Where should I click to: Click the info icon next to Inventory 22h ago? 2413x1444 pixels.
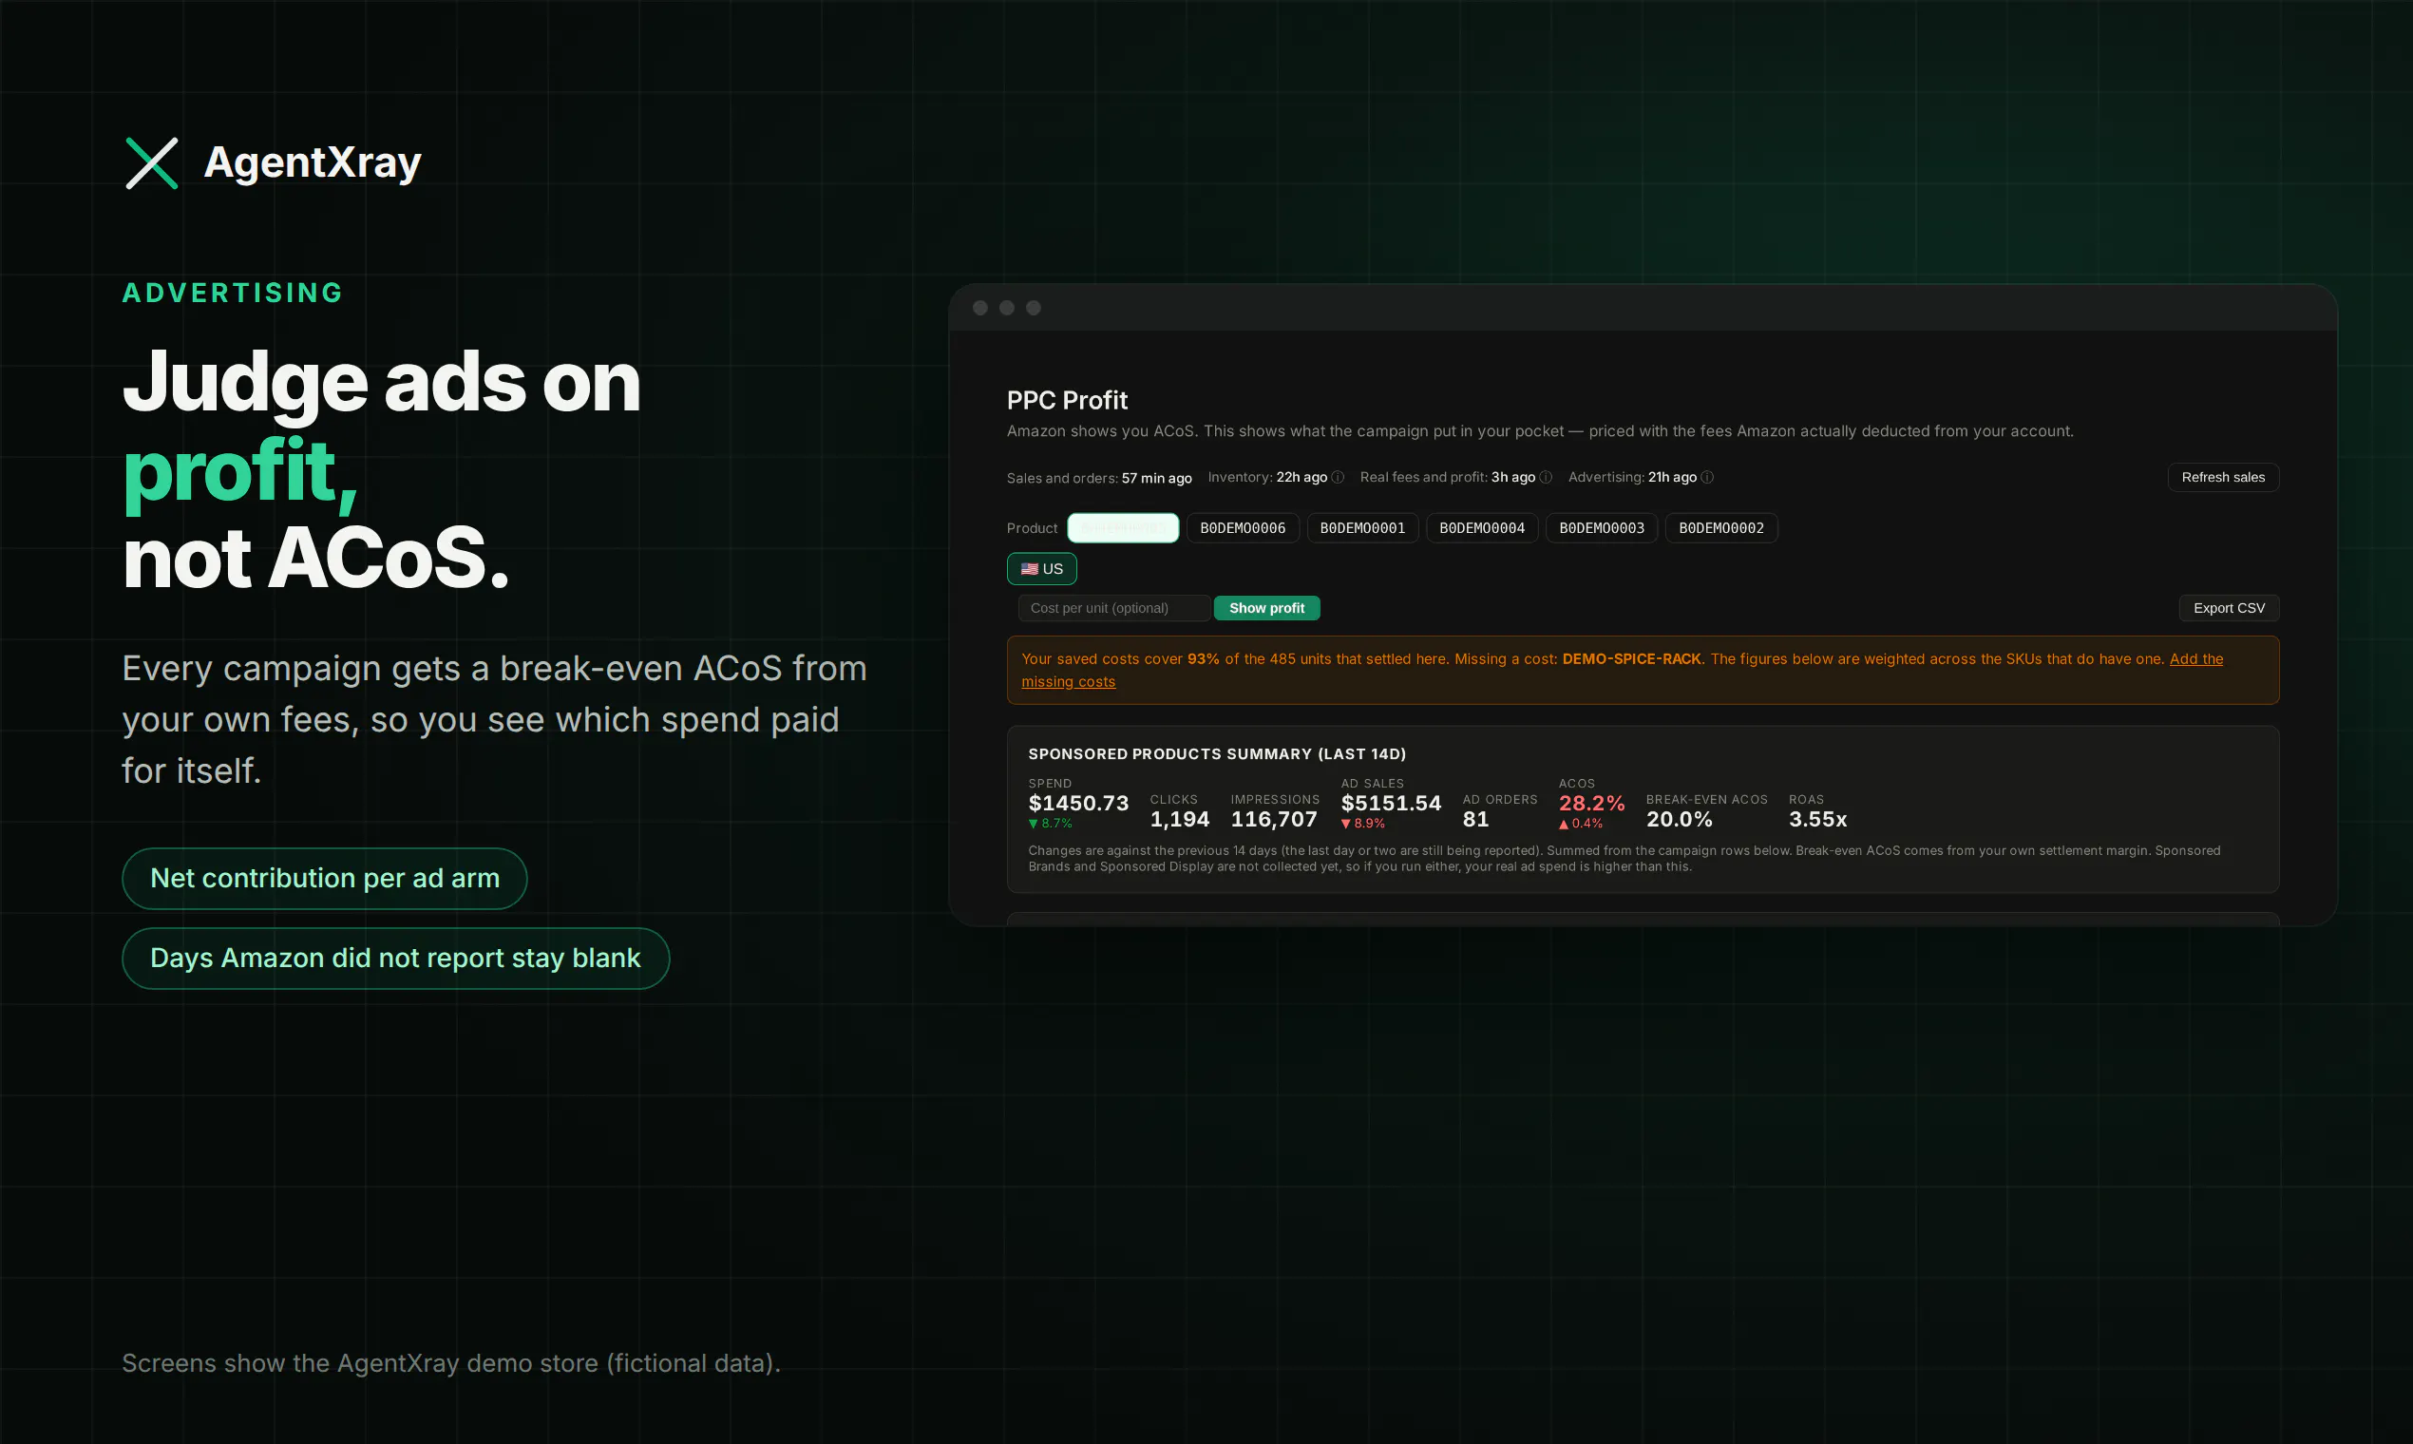(x=1338, y=477)
